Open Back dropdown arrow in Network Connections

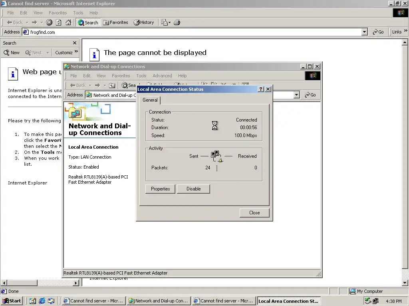coord(90,86)
